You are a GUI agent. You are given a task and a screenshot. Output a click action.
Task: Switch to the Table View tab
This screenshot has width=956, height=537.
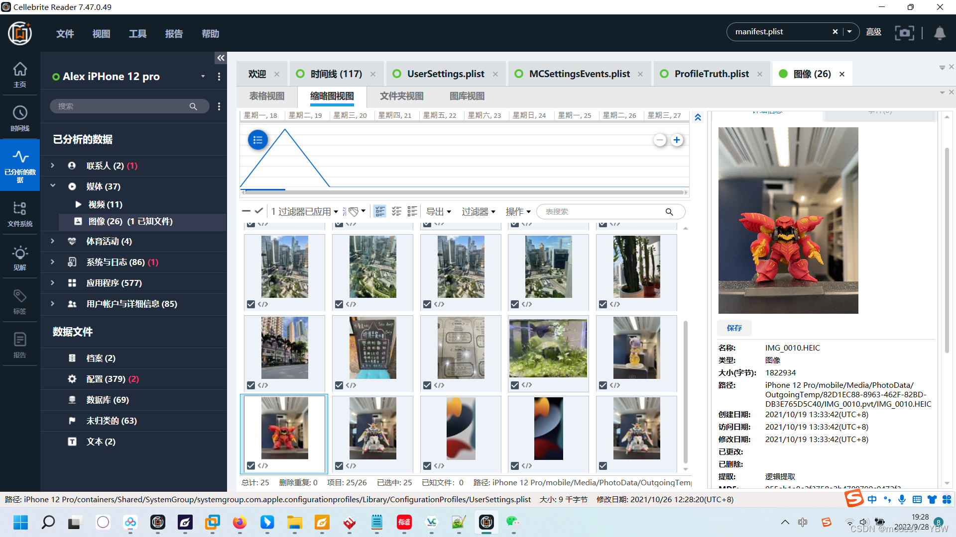coord(267,96)
